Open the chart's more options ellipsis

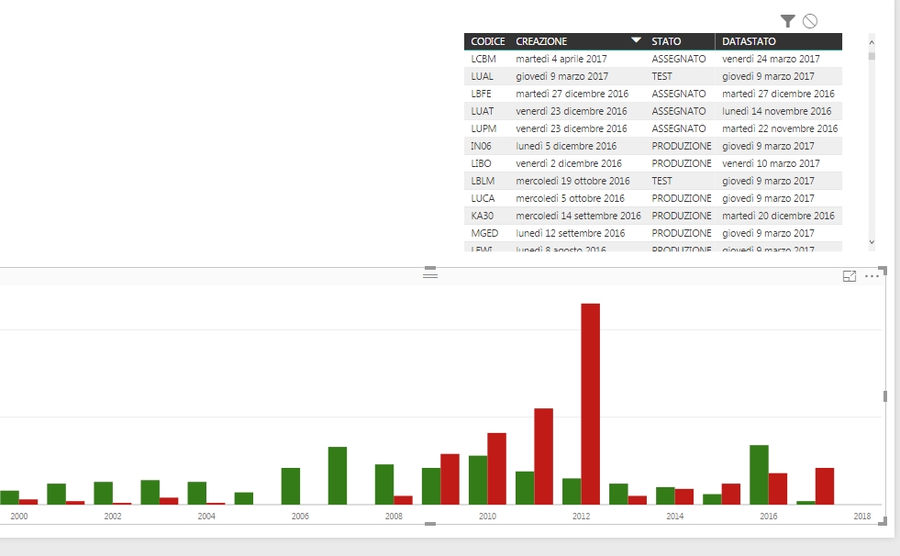click(872, 276)
